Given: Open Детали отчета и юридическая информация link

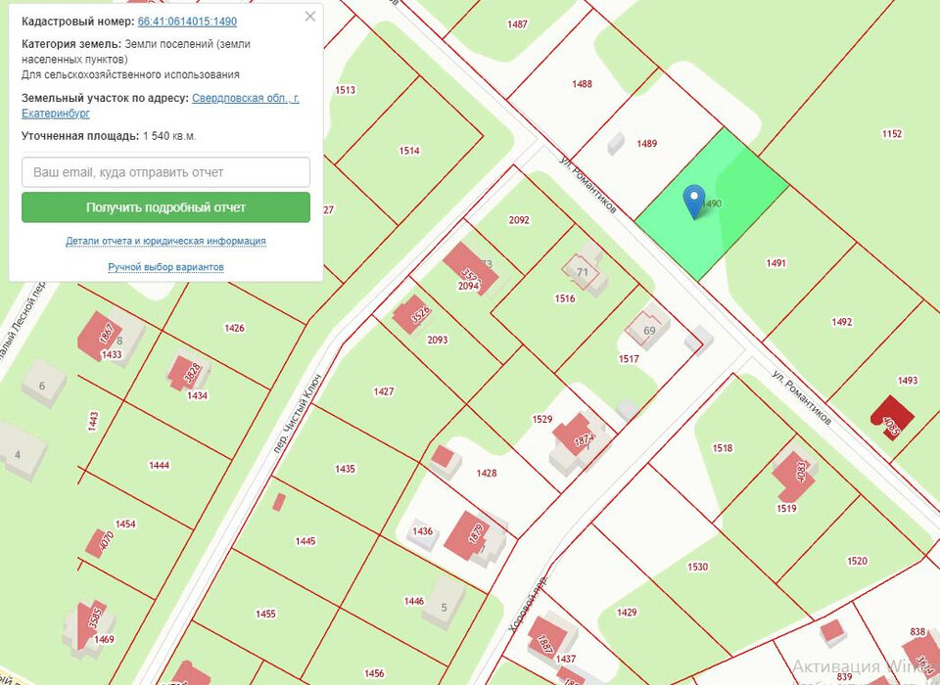Looking at the screenshot, I should [165, 241].
